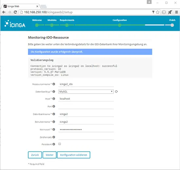Click the Datenbankname input field

pyautogui.click(x=86, y=114)
